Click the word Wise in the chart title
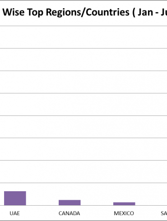Image resolution: width=167 pixels, height=221 pixels. tap(14, 12)
